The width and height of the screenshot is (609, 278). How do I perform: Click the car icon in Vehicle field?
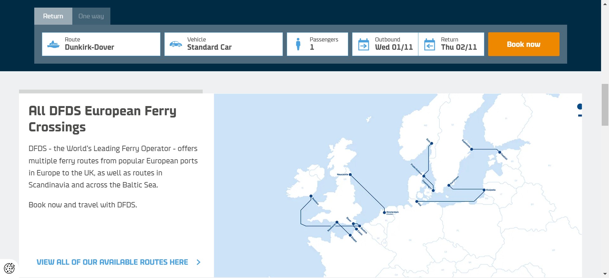point(175,44)
